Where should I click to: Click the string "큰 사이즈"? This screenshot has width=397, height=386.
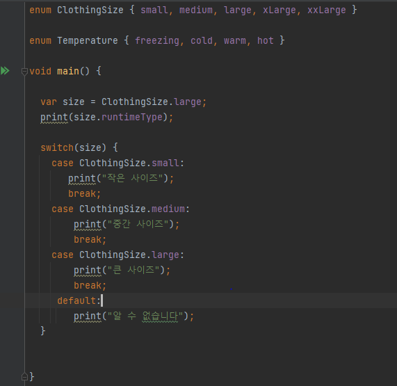(x=133, y=270)
